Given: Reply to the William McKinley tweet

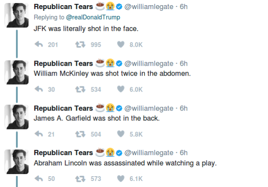Looking at the screenshot, I should point(39,89).
